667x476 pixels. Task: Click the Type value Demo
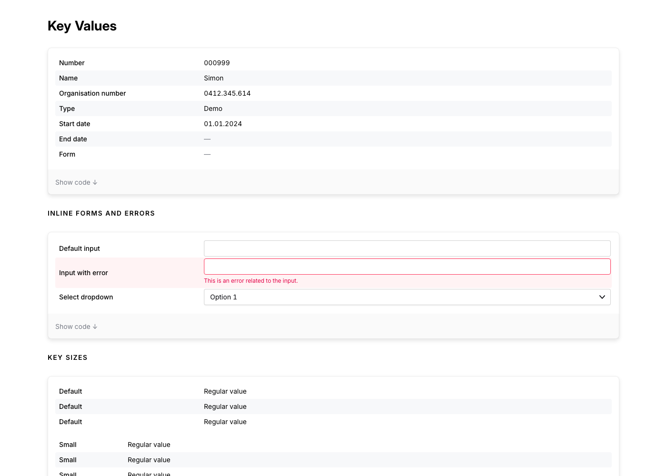(x=213, y=109)
